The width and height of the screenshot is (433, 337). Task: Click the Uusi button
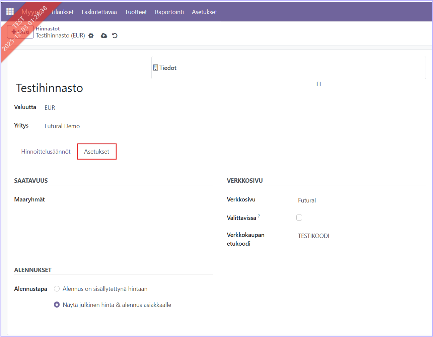pos(20,32)
